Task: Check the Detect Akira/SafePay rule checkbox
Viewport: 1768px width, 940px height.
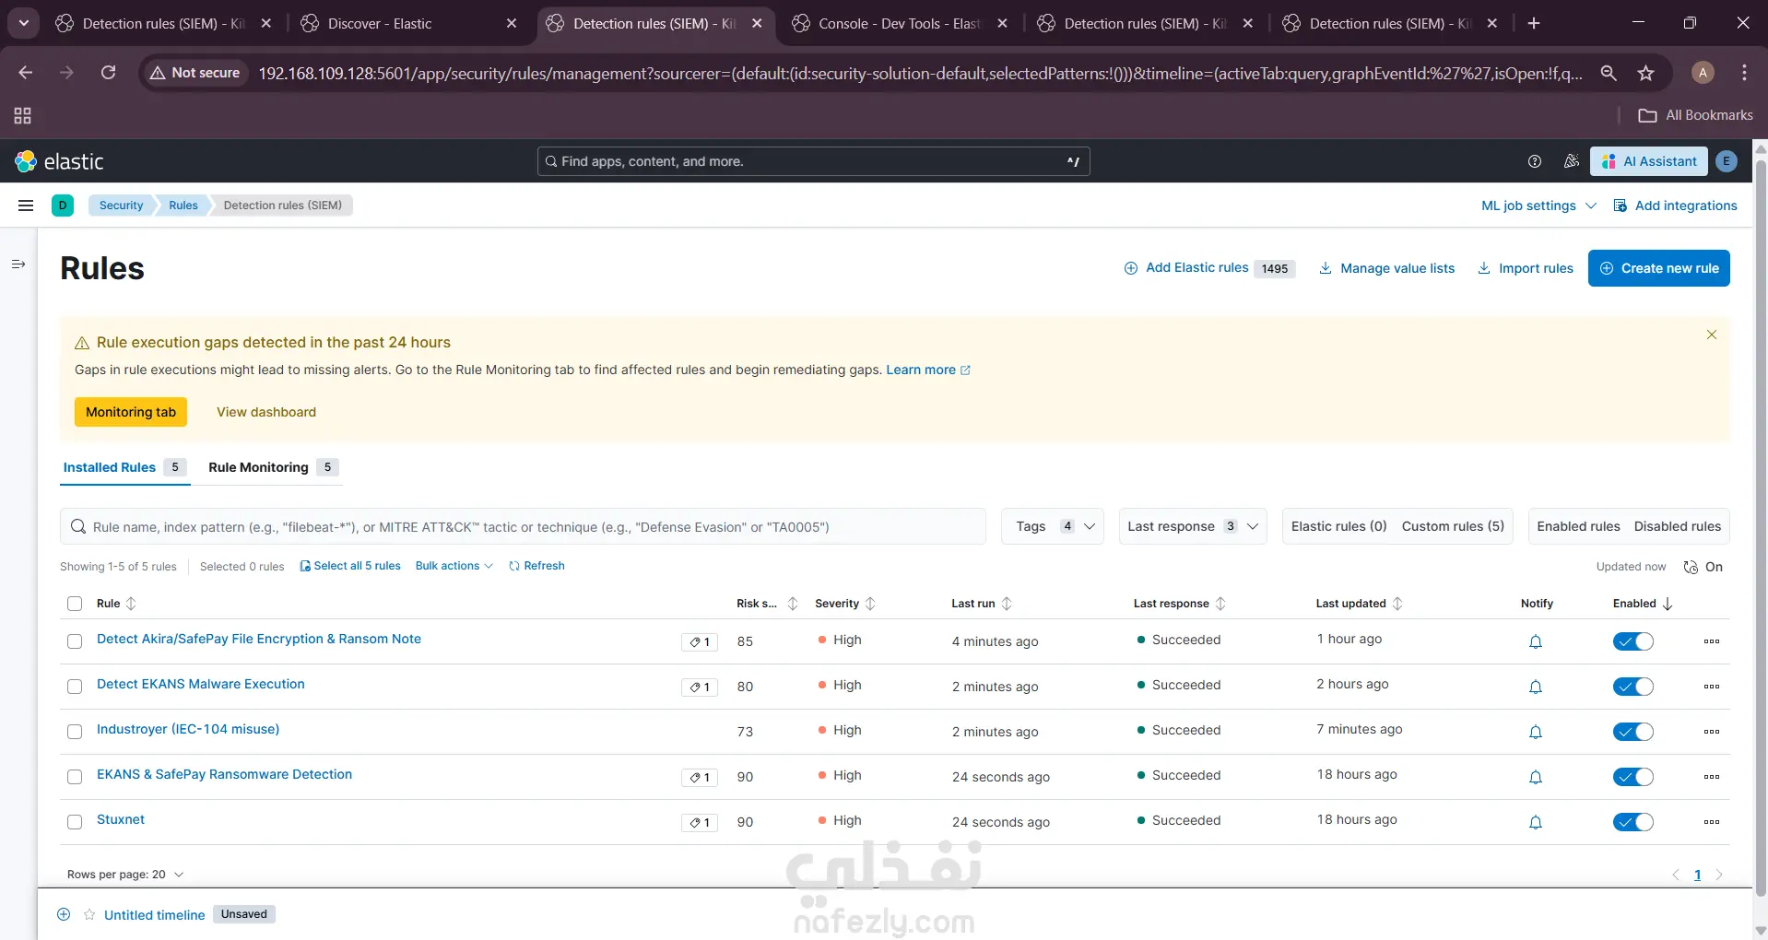Action: click(75, 641)
